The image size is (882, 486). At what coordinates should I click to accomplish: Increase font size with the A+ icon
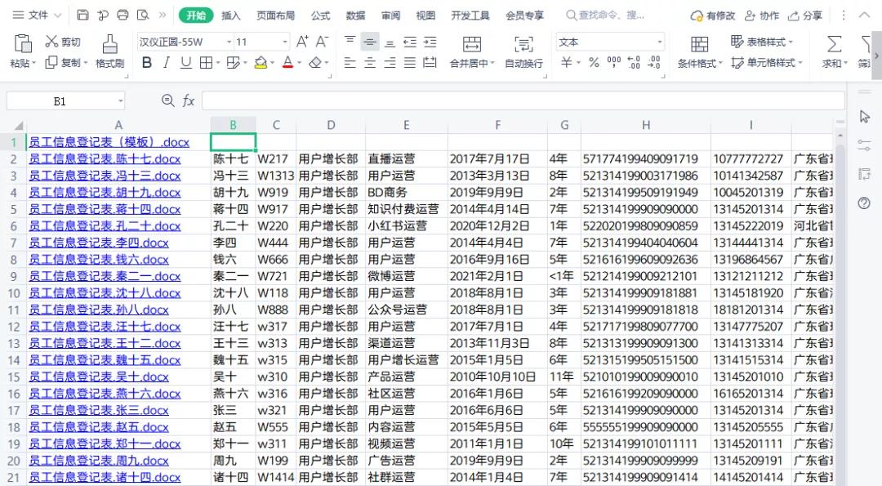[303, 41]
